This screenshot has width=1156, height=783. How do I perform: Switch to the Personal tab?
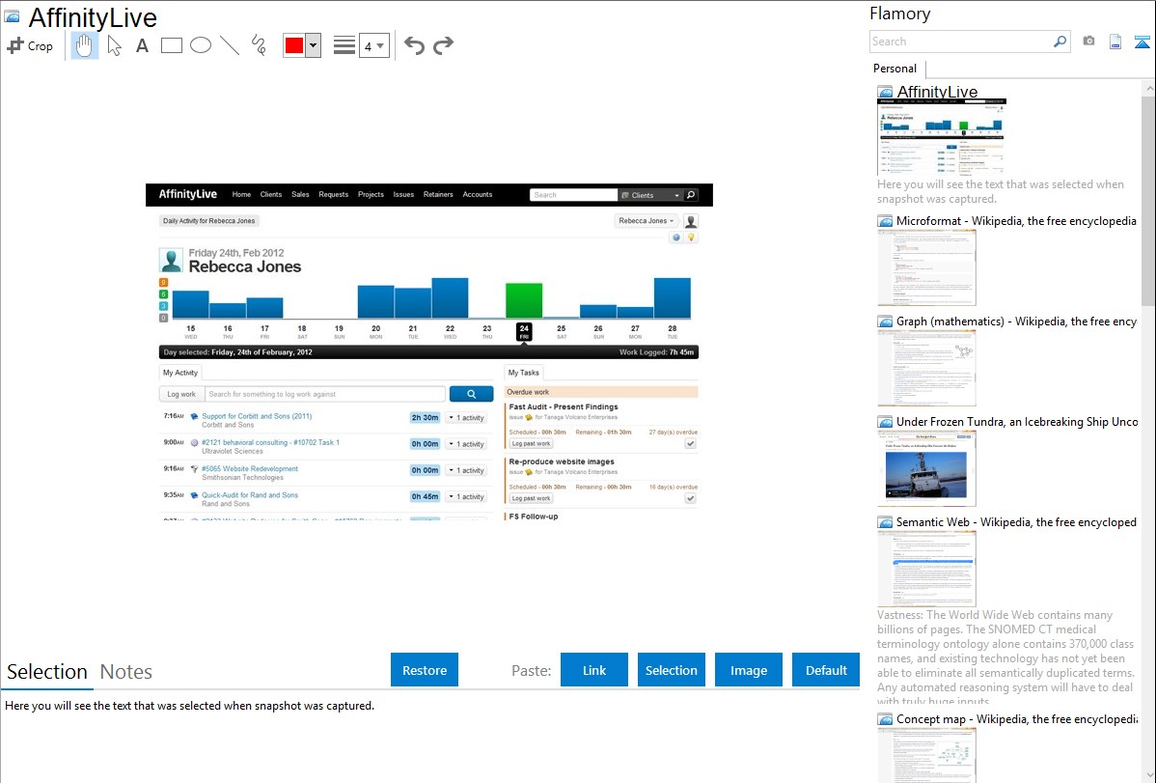(x=895, y=69)
